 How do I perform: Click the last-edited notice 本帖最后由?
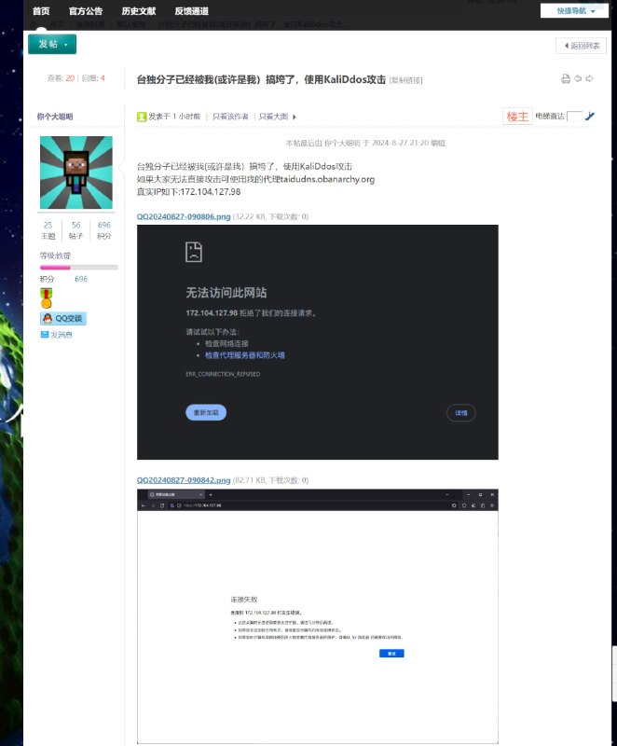pyautogui.click(x=365, y=143)
